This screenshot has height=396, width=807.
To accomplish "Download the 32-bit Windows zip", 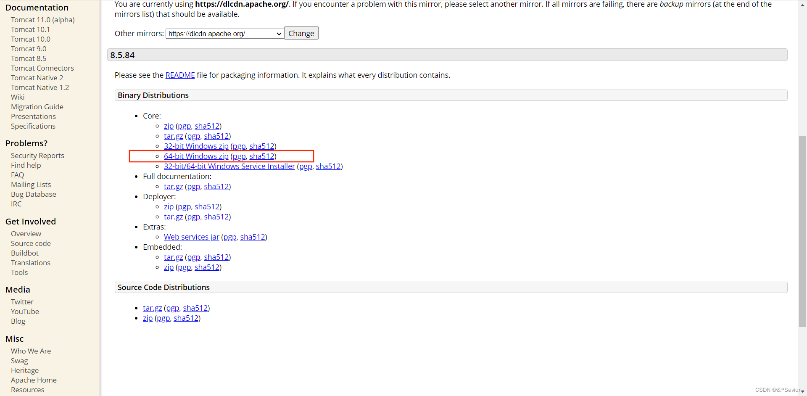I will (196, 146).
